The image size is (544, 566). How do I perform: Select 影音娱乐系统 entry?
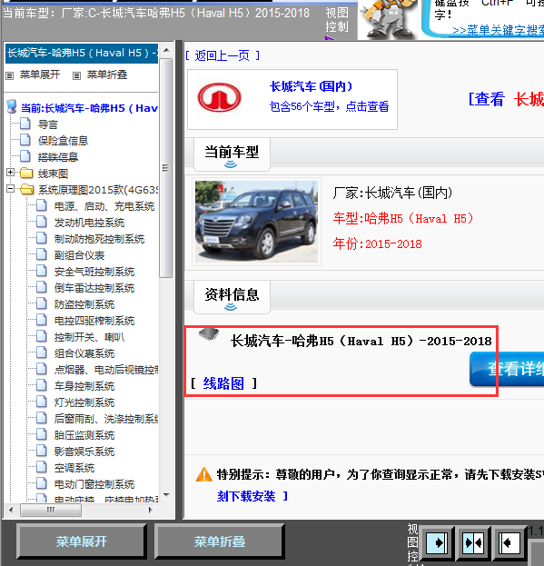point(84,452)
